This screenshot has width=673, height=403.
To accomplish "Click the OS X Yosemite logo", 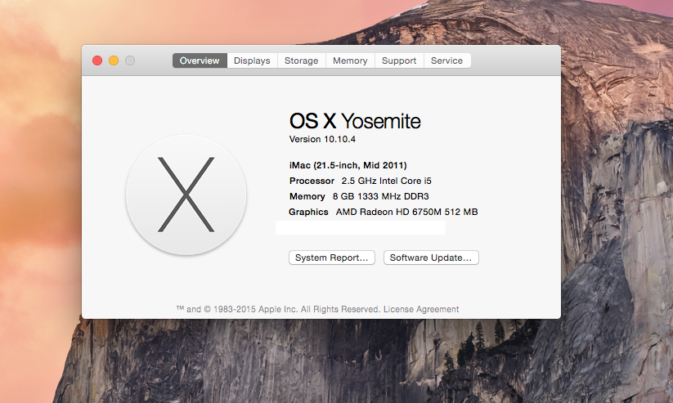I will (x=186, y=195).
